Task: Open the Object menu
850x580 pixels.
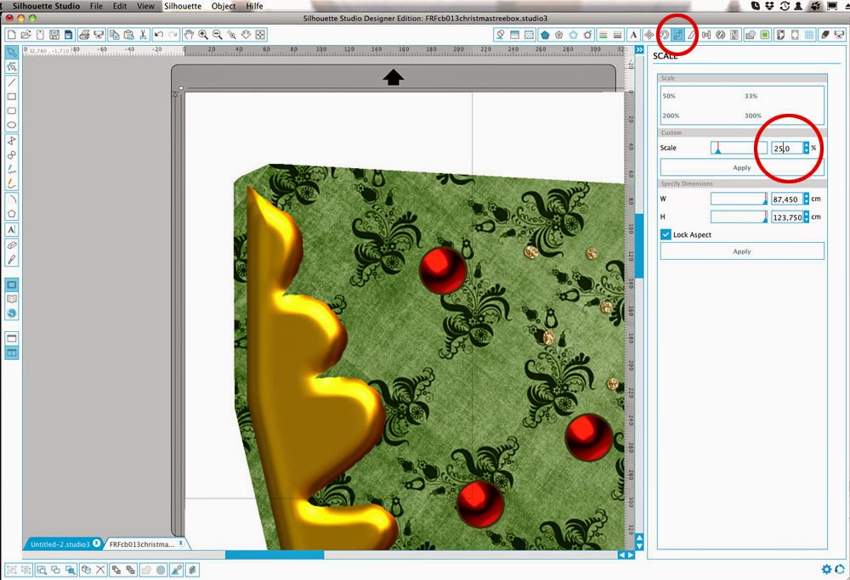Action: (224, 6)
